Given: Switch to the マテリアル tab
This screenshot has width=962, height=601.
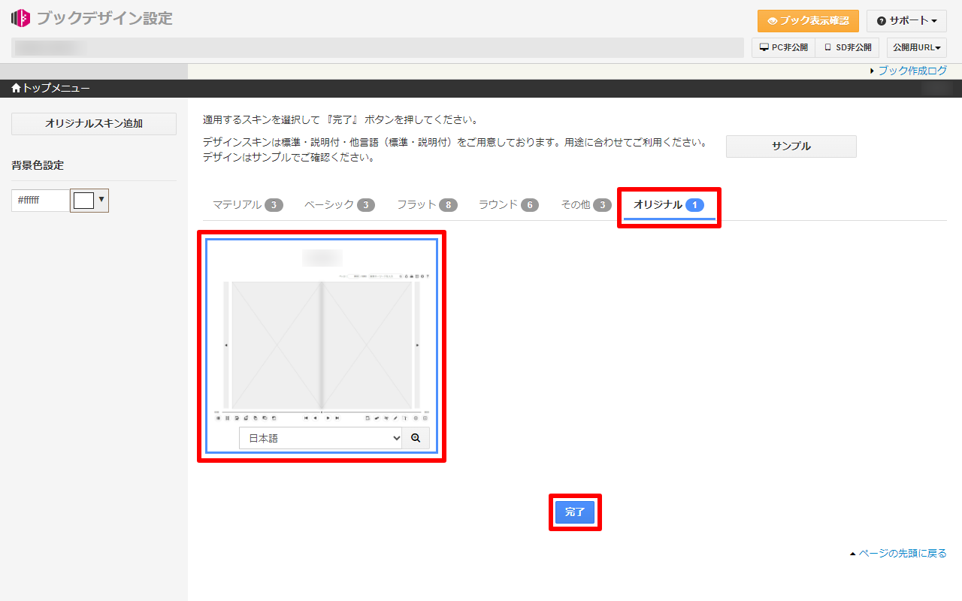Looking at the screenshot, I should pos(247,205).
